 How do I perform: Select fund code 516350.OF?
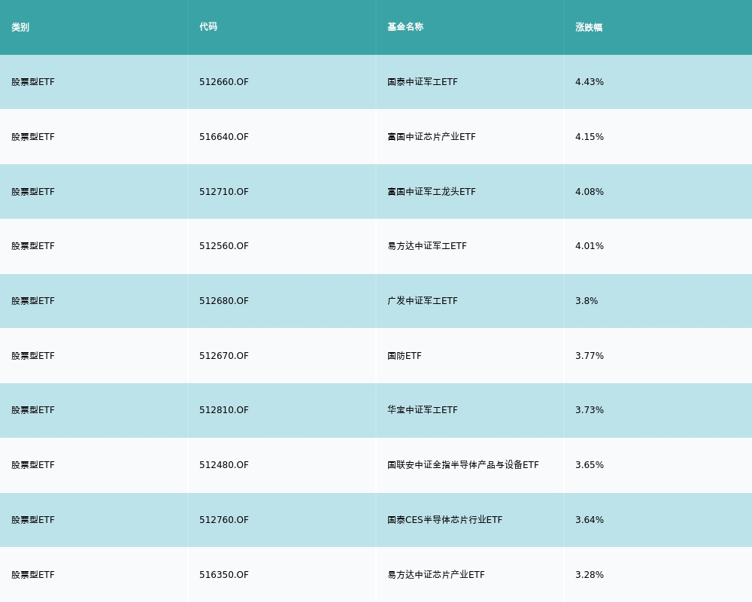(x=224, y=575)
